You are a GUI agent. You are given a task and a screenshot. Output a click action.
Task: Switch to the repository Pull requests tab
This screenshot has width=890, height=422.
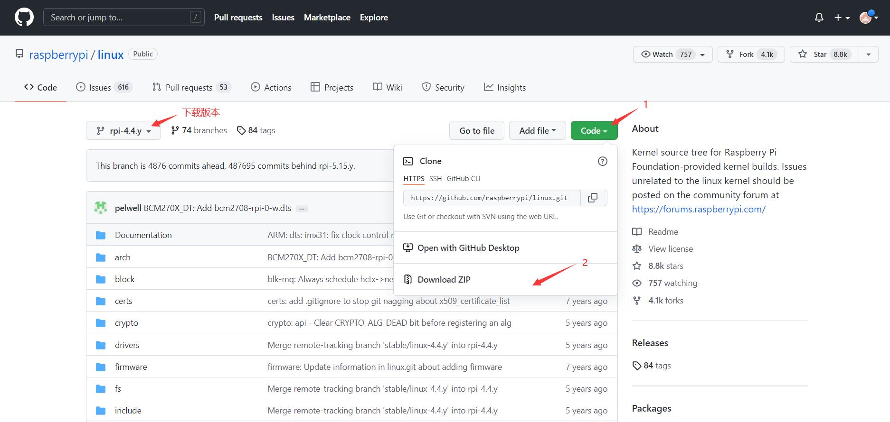pos(191,87)
